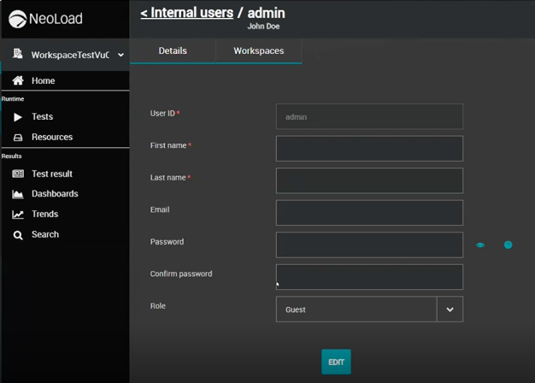Image resolution: width=535 pixels, height=383 pixels.
Task: Click the First name input field
Action: [x=369, y=149]
